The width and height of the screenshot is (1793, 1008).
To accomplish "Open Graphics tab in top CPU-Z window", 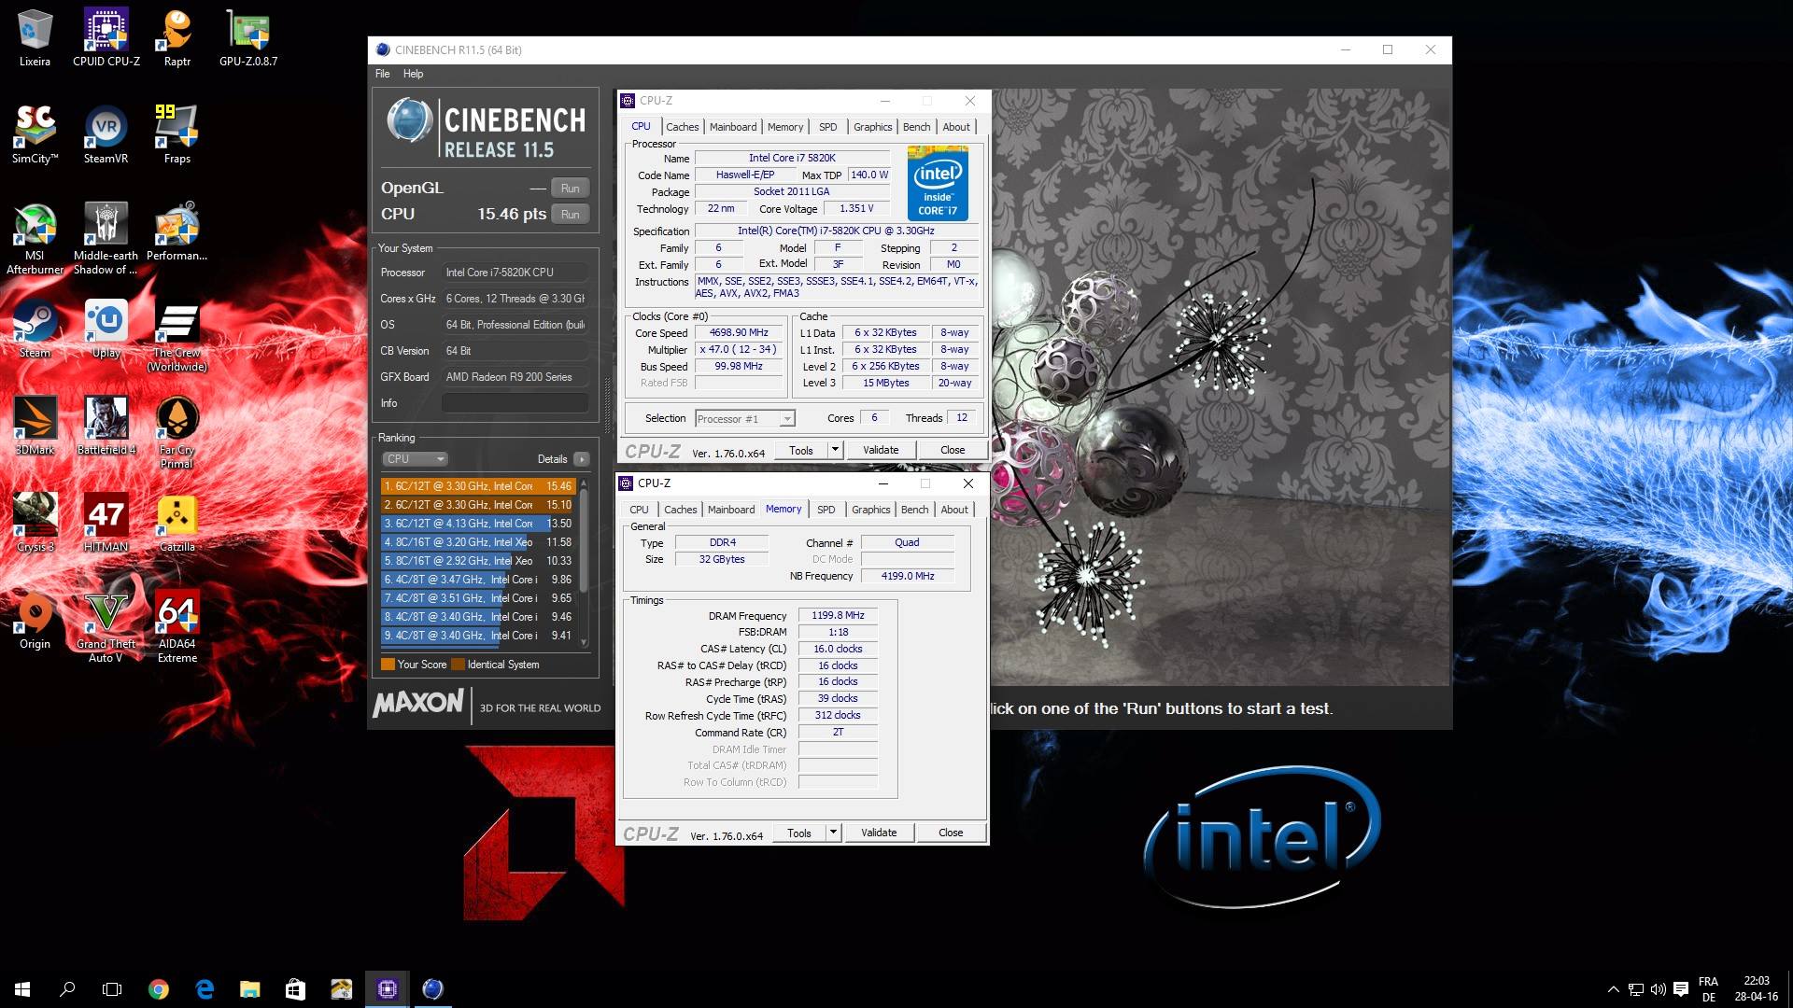I will tap(872, 127).
